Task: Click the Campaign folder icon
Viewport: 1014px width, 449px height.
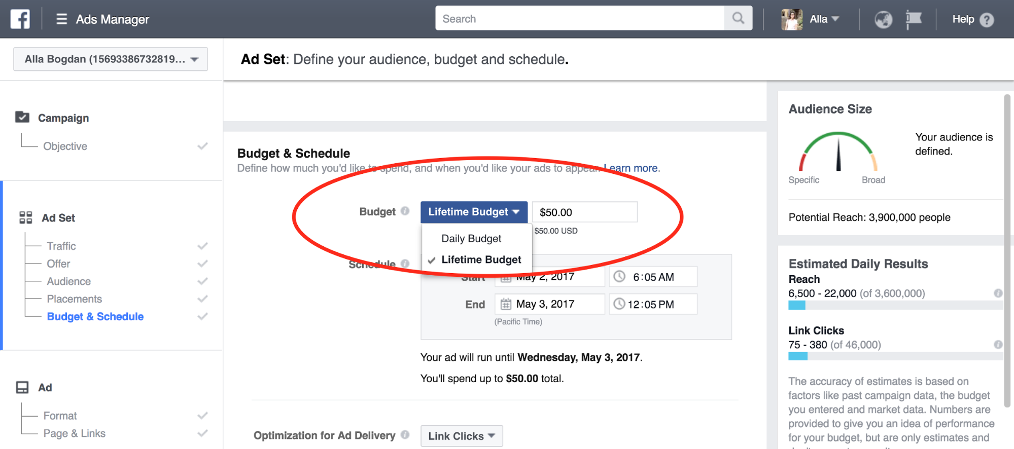Action: (22, 117)
